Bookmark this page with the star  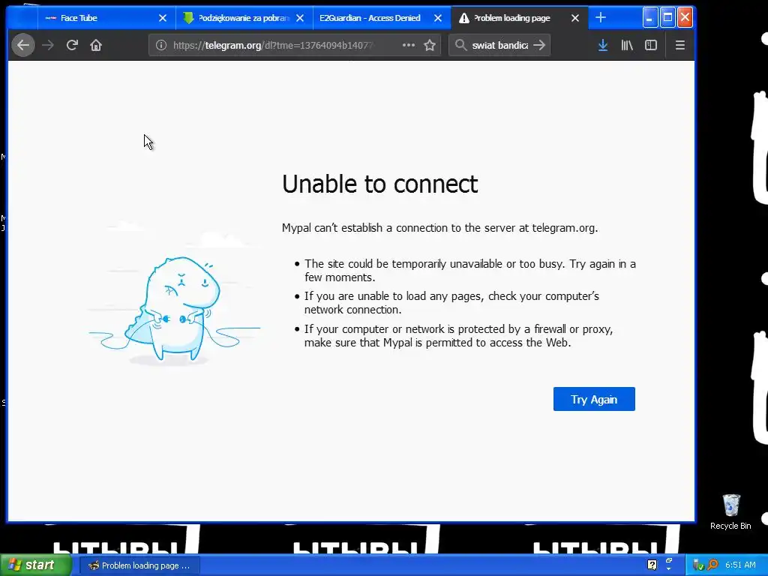[430, 45]
